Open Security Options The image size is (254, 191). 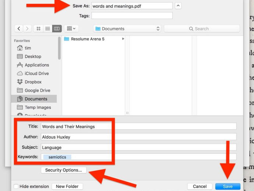63,170
